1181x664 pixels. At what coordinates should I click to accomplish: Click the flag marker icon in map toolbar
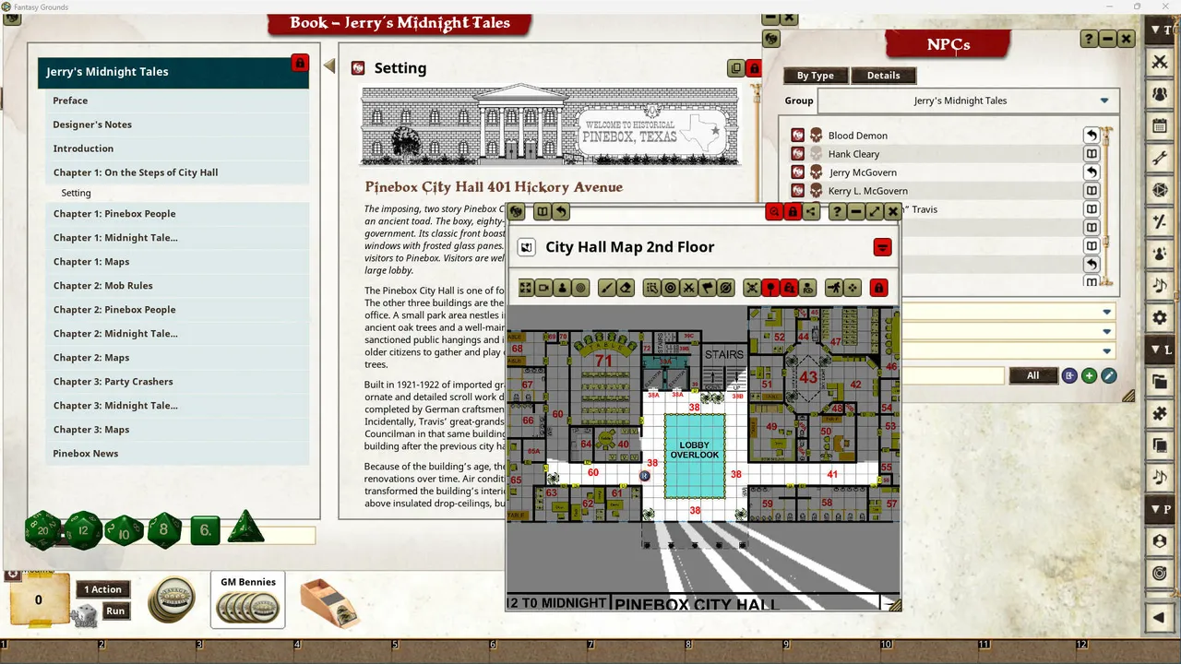708,288
